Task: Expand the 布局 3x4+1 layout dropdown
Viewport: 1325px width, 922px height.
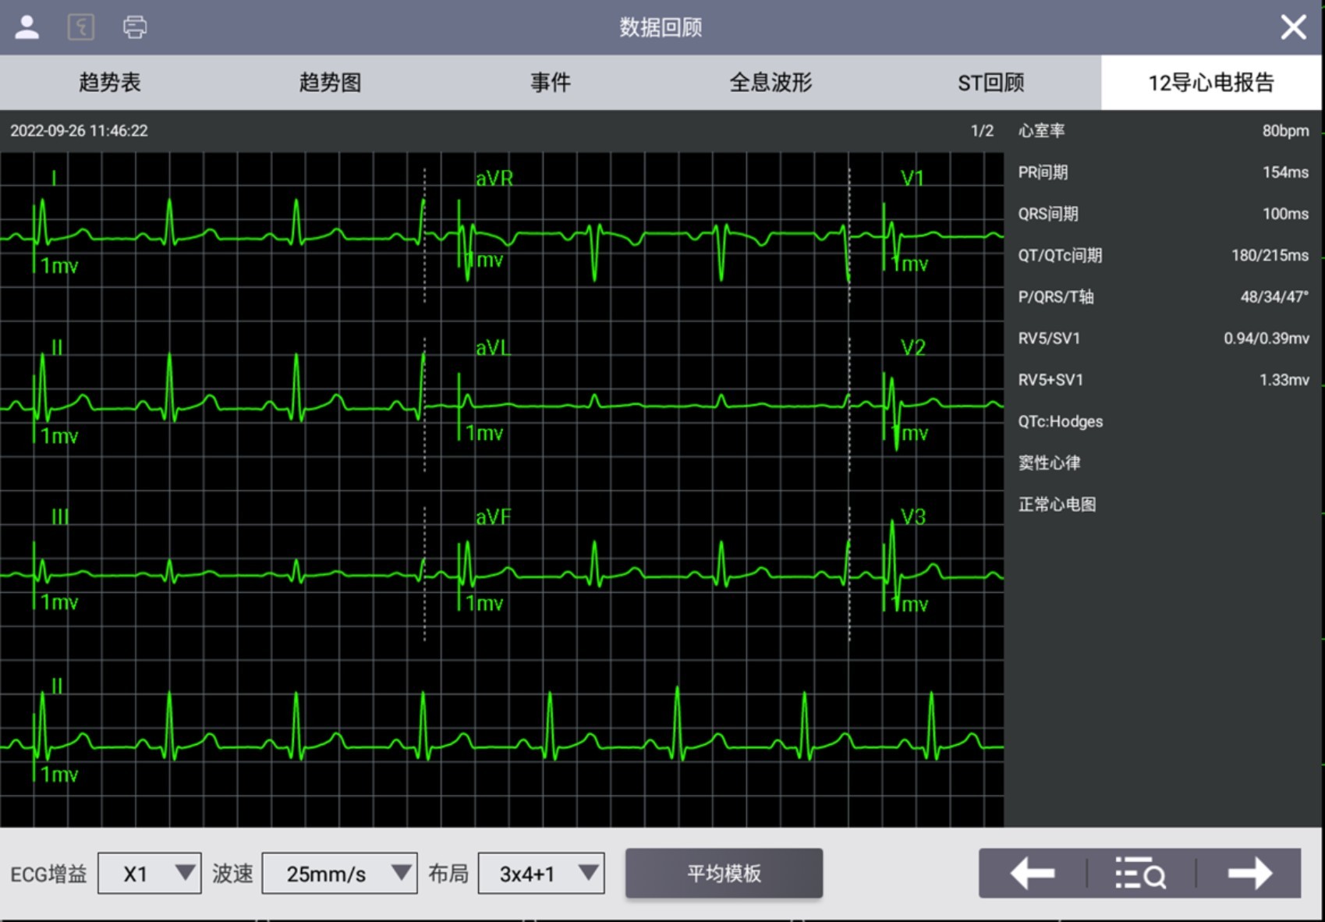Action: click(x=541, y=874)
